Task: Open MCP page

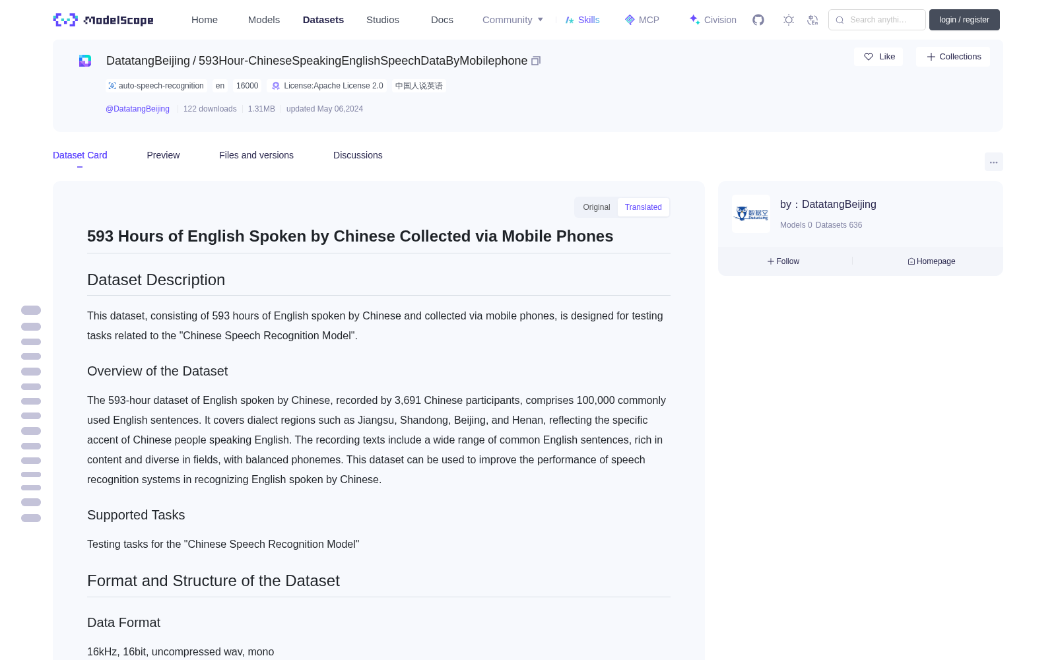Action: pyautogui.click(x=642, y=20)
